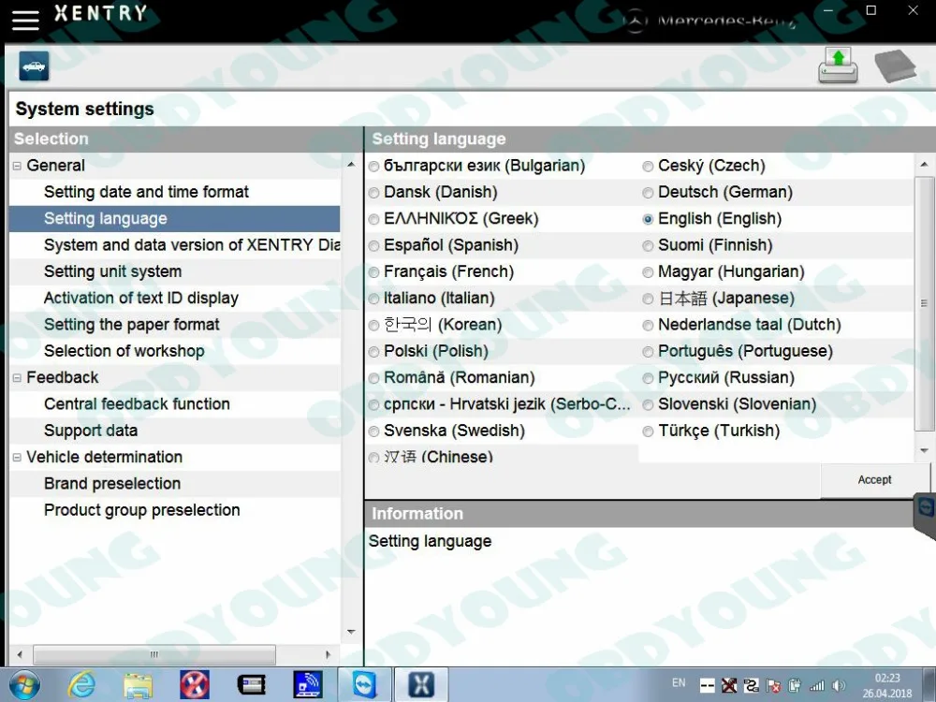Click the red crossed-circle taskbar icon
This screenshot has width=936, height=702.
click(x=195, y=685)
